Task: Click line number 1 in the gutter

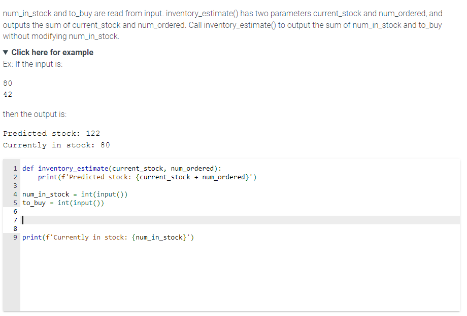Action: tap(15, 168)
